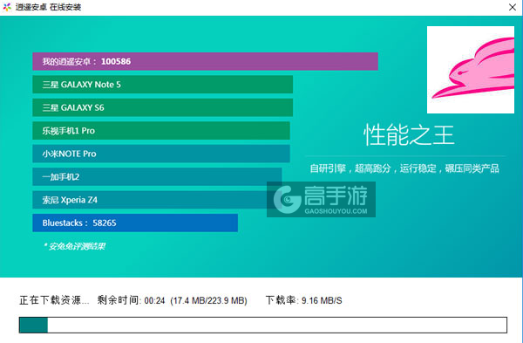This screenshot has width=523, height=343.
Task: Select the 三星 GALAXY S6 bar
Action: coord(162,107)
